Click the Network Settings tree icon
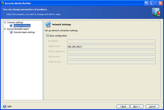This screenshot has width=164, height=110. click(x=11, y=25)
